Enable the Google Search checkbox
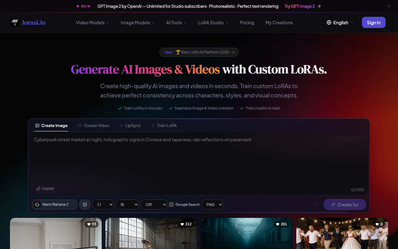The width and height of the screenshot is (398, 249). pyautogui.click(x=171, y=204)
